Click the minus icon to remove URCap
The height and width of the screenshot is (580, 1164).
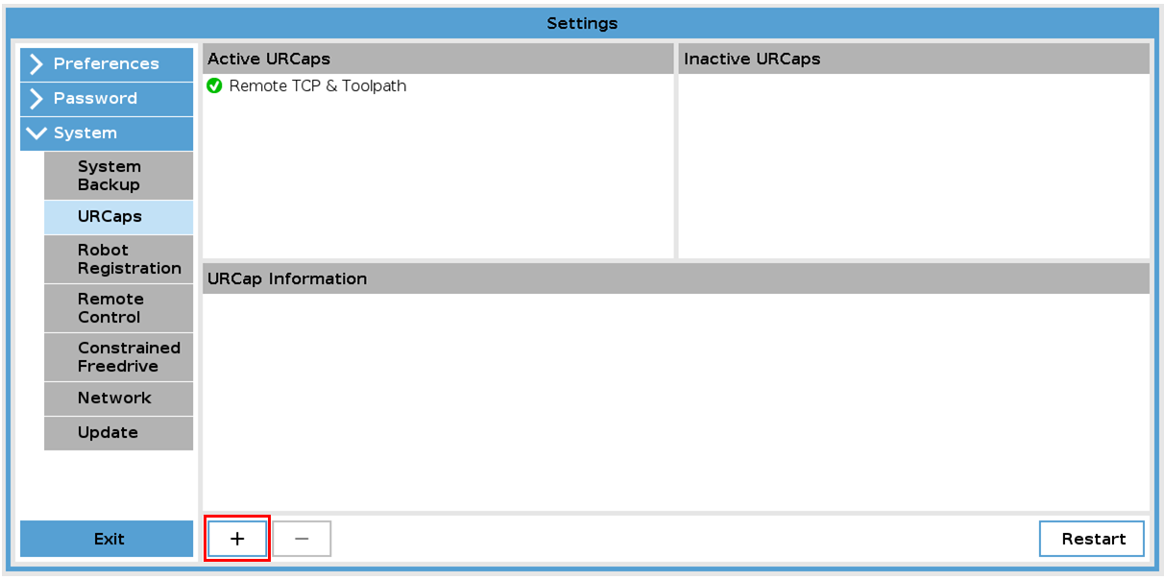pos(302,539)
